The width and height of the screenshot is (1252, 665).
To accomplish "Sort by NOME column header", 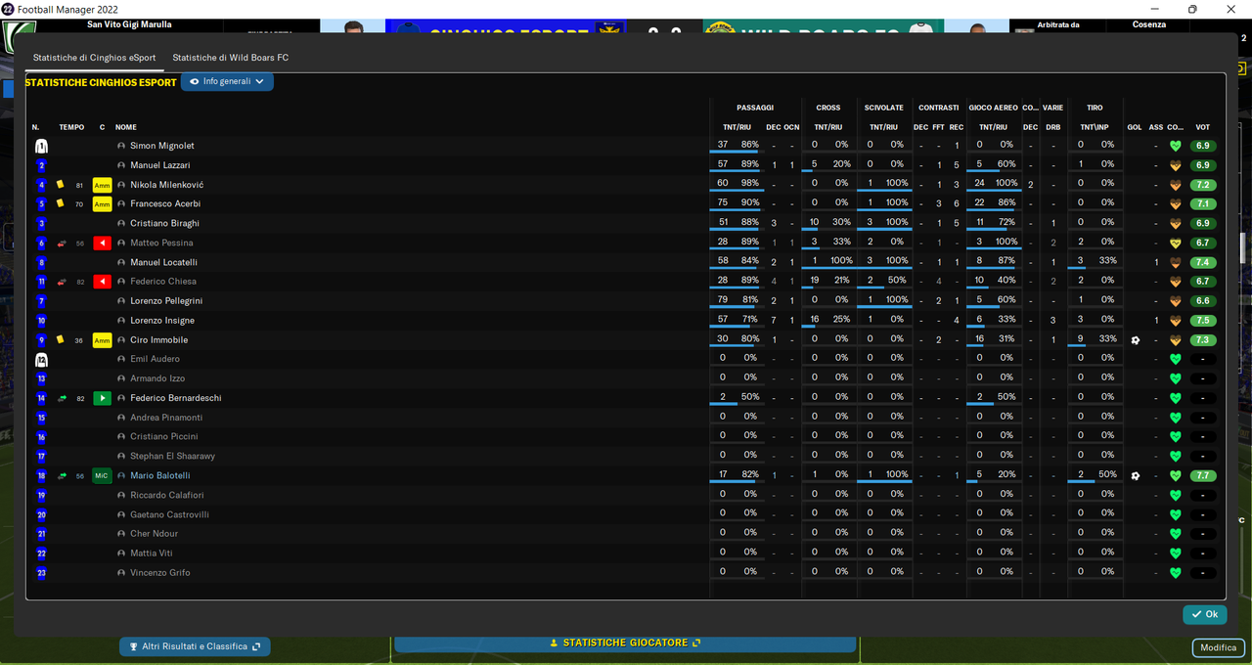I will coord(126,127).
